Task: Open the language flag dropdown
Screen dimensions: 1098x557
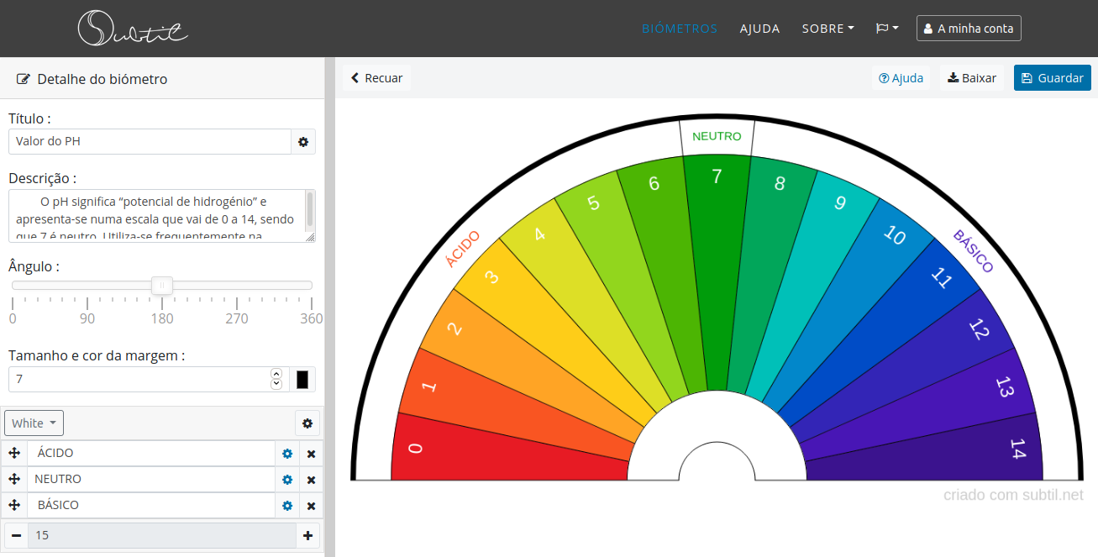Action: [887, 29]
